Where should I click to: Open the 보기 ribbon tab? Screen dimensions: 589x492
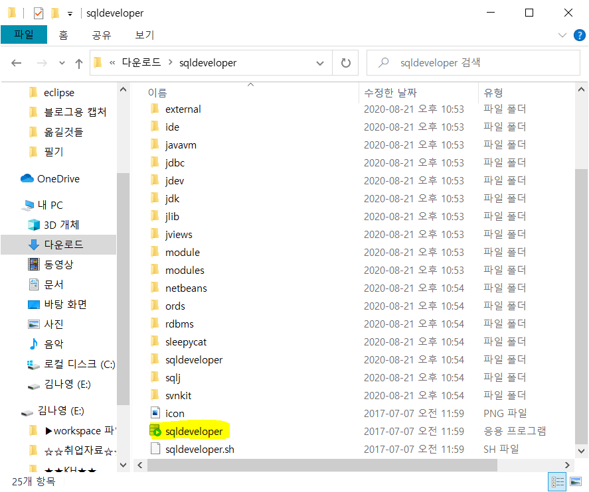tap(145, 35)
